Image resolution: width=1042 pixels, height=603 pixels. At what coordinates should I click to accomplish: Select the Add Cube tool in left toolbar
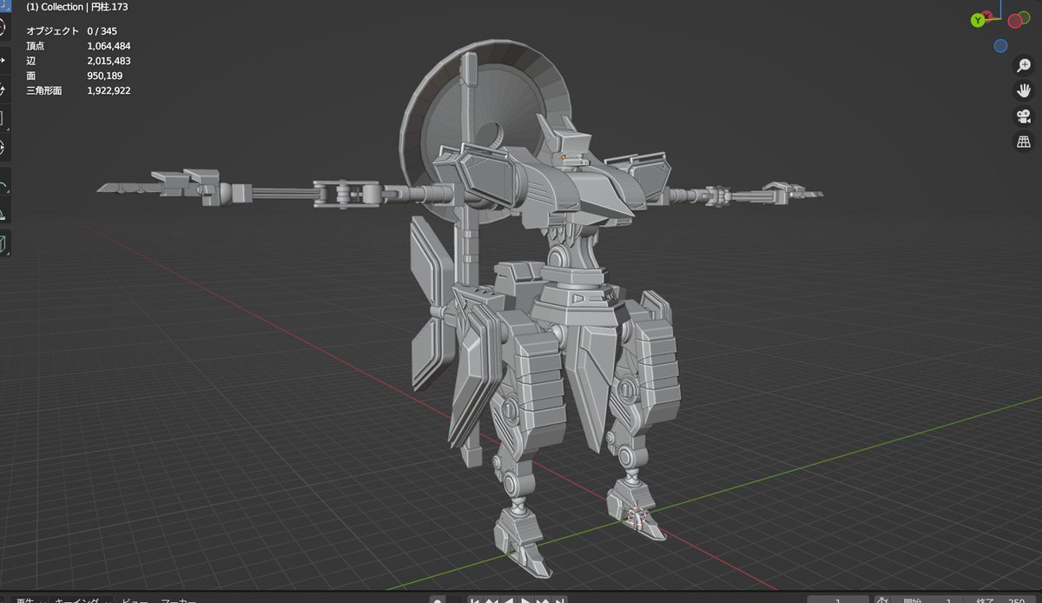point(3,243)
